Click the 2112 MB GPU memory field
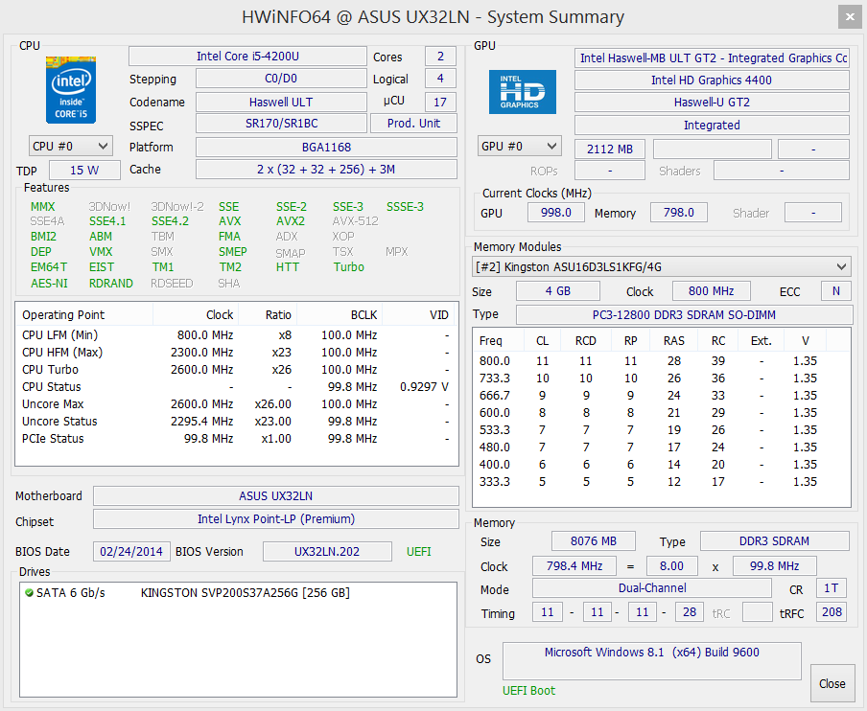The height and width of the screenshot is (711, 867). point(610,149)
